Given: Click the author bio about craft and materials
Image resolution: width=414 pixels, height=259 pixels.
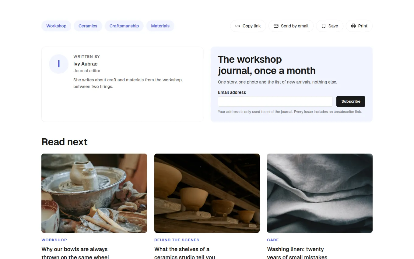Looking at the screenshot, I should [x=128, y=83].
